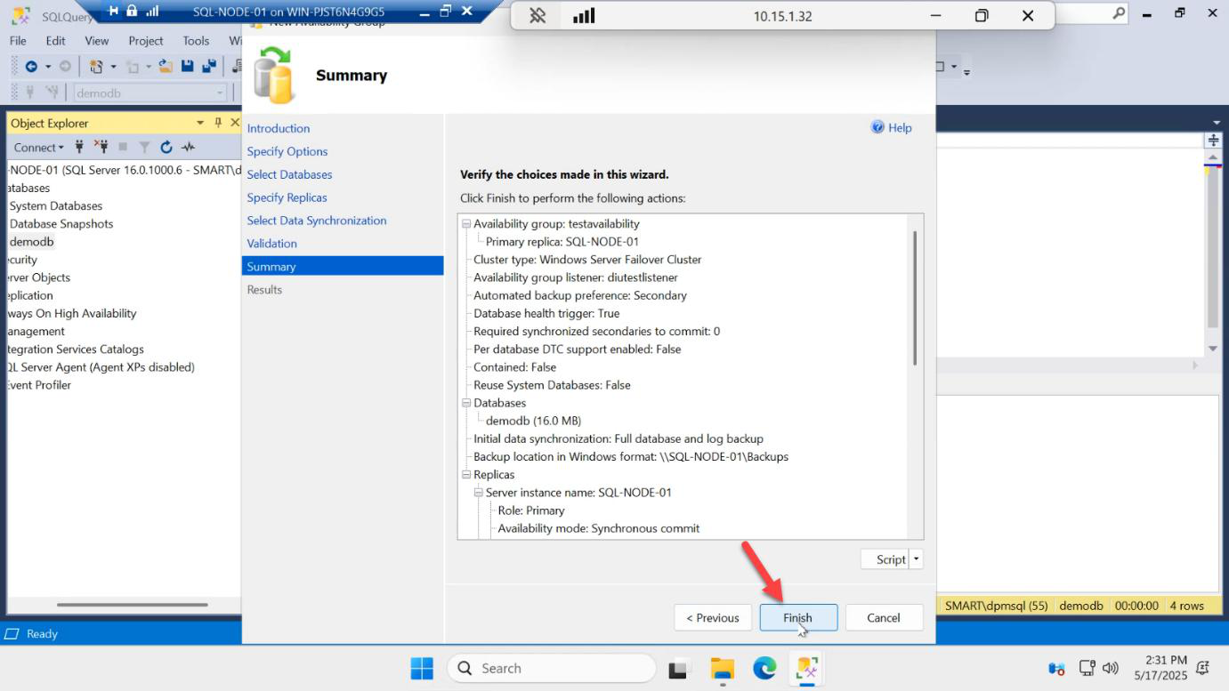Image resolution: width=1229 pixels, height=691 pixels.
Task: Click Object Explorer Connect plug icon
Action: (80, 148)
